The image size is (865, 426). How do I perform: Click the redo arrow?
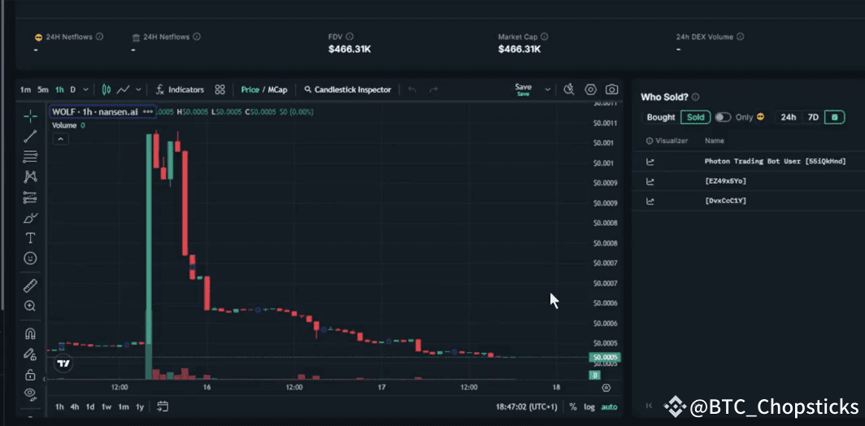coord(434,89)
